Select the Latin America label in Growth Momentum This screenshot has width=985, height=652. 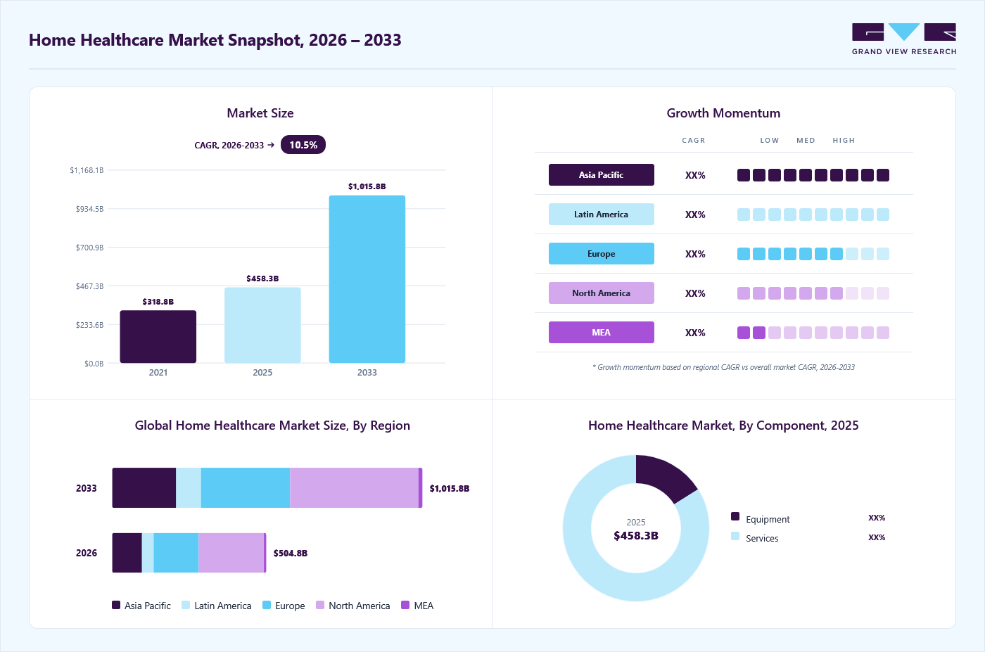602,215
